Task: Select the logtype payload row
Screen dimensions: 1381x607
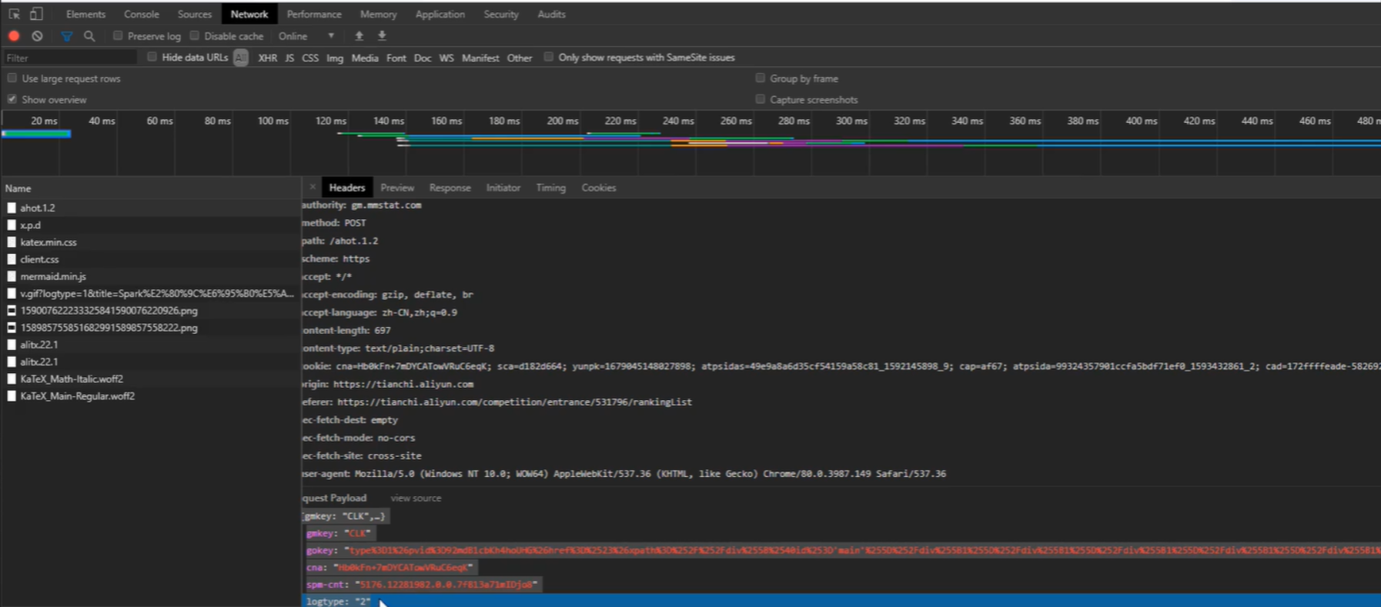Action: pos(841,601)
